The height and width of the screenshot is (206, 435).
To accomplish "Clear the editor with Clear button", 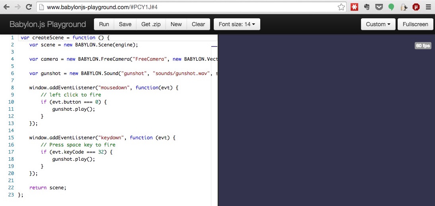I will 198,24.
